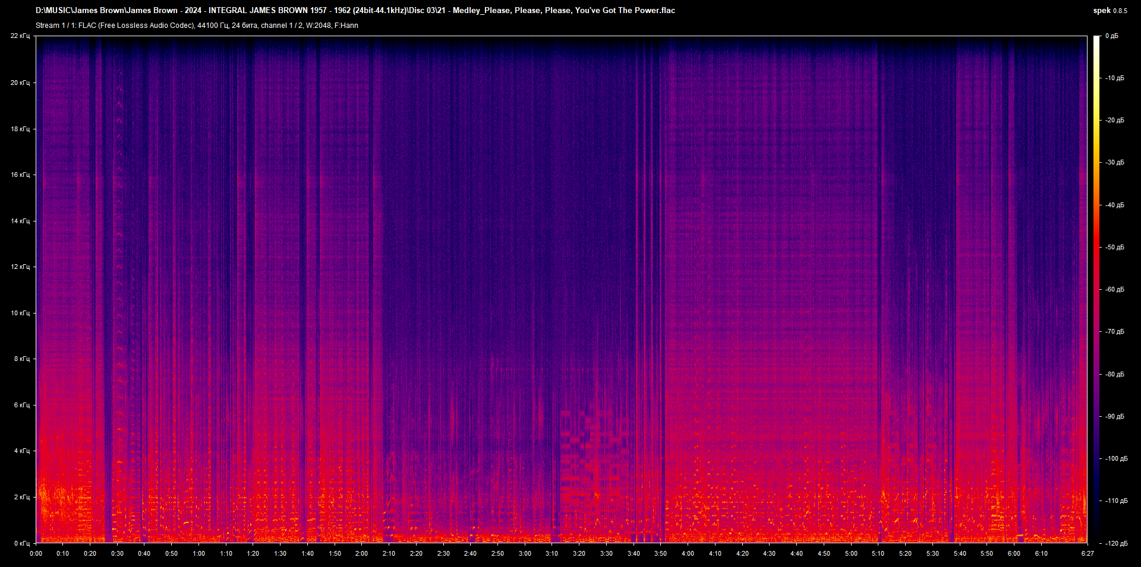Click the 4:30 time axis label
This screenshot has height=567, width=1141.
pos(769,553)
